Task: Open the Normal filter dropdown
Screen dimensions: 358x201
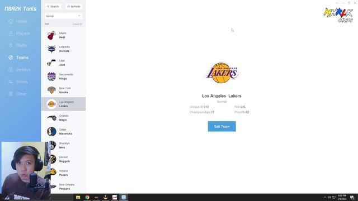Action: [x=63, y=16]
